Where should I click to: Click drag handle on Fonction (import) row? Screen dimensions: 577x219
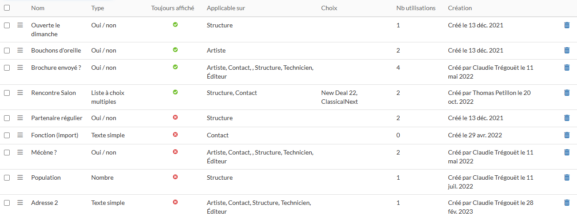[20, 135]
